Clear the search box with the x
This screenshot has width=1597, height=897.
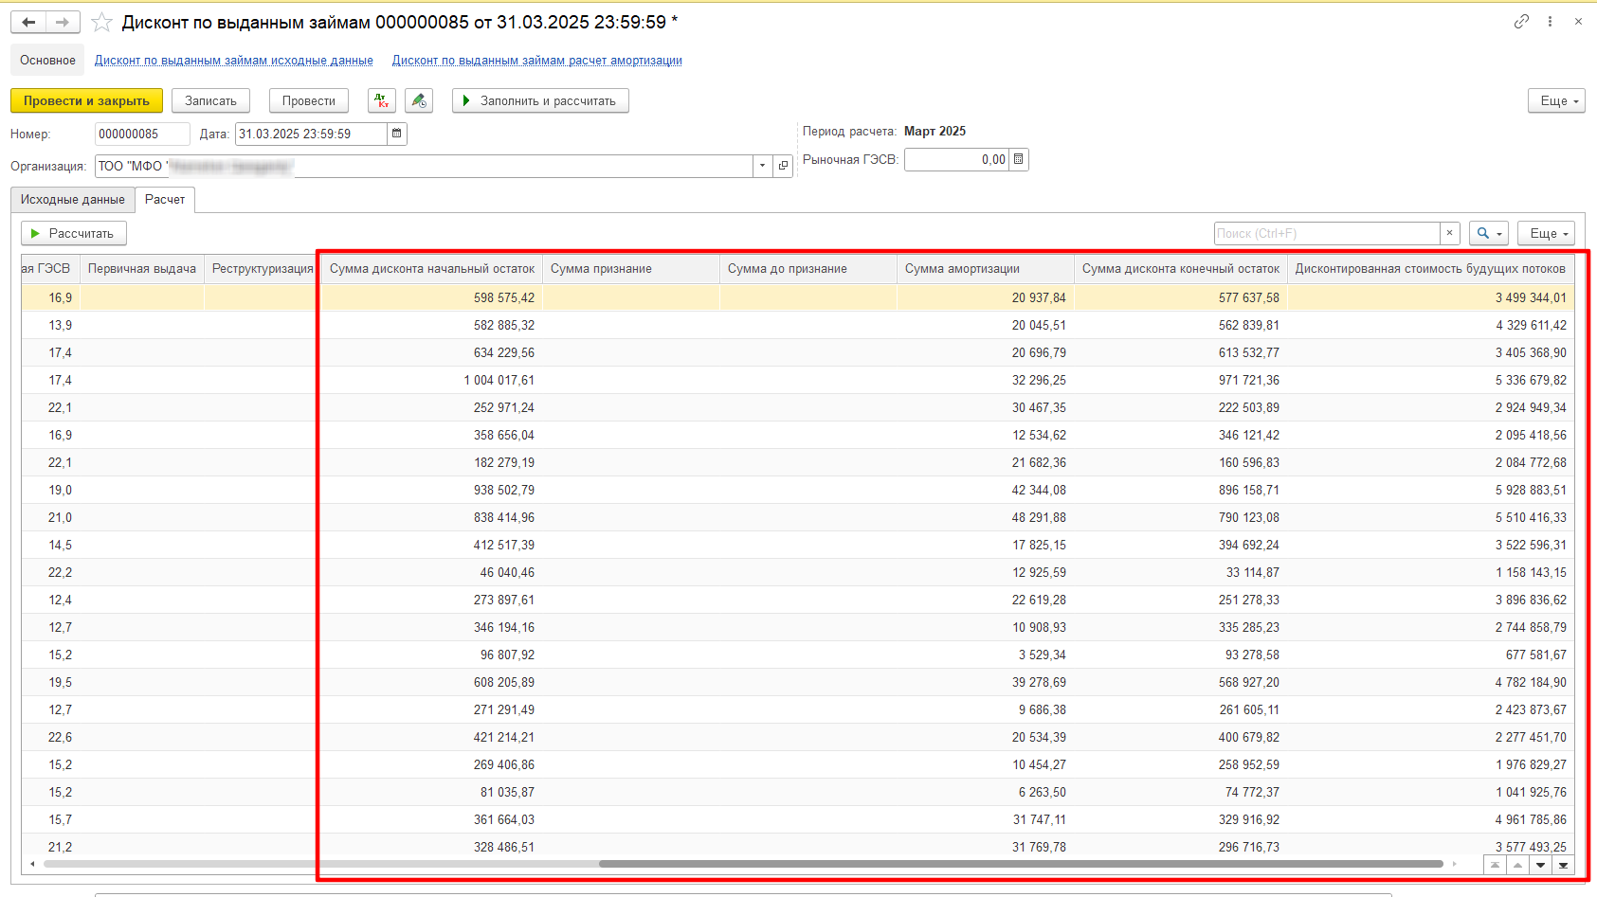[1449, 233]
